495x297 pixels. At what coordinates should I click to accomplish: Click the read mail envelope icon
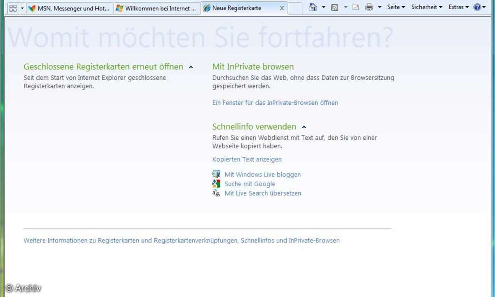[x=356, y=7]
